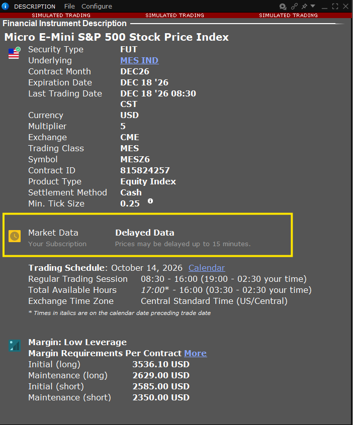Click info icon next to Min. Tick Size

[150, 201]
